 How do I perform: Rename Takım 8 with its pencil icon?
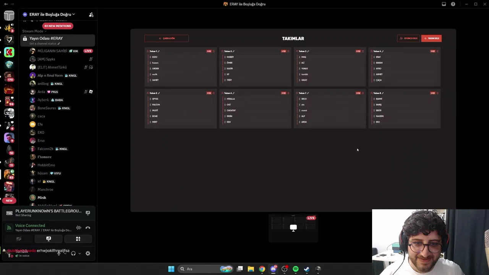coord(382,93)
